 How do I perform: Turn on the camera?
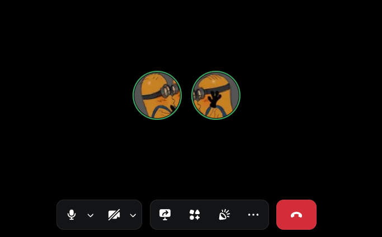click(x=114, y=215)
